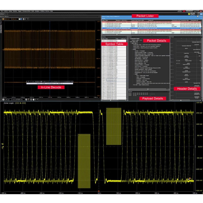Close the application with red X
This screenshot has width=203, height=203.
click(x=201, y=11)
